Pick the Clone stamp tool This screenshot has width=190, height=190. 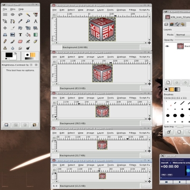[5, 48]
